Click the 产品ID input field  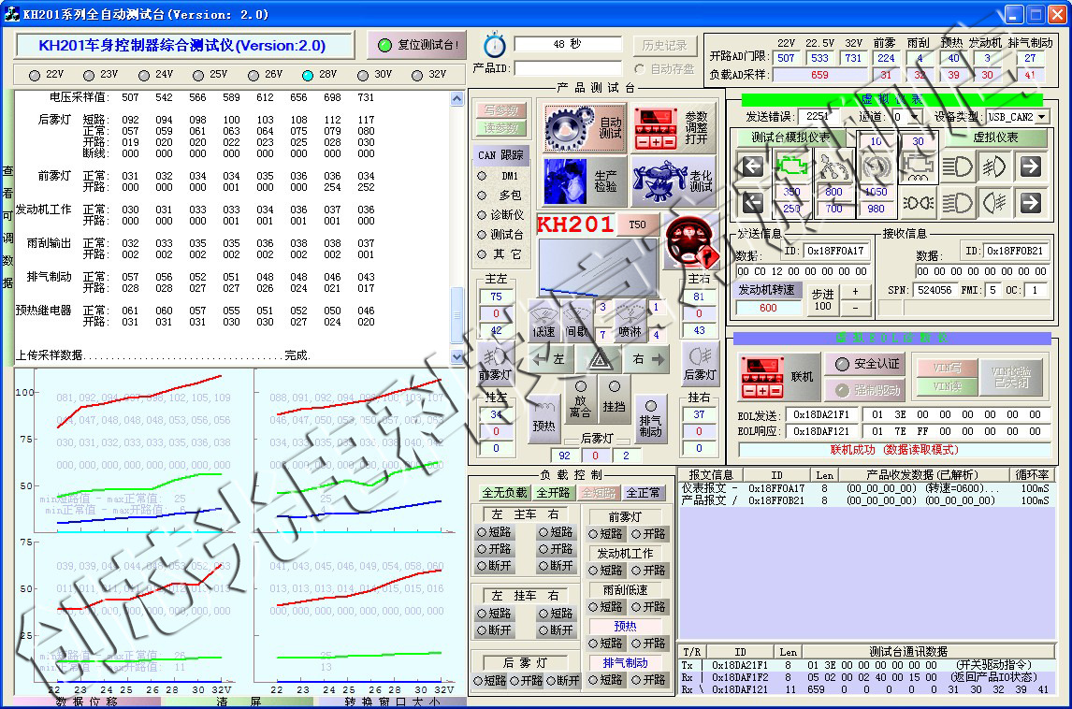pos(568,68)
